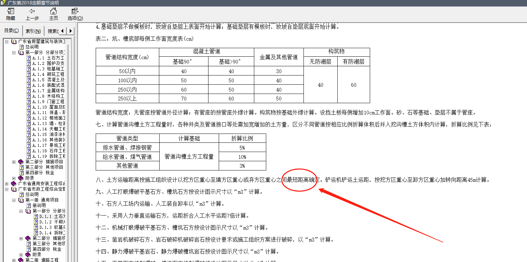The image size is (527, 262).
Task: Open topic icon for A.1.7 金属结构
Action: click(29, 91)
